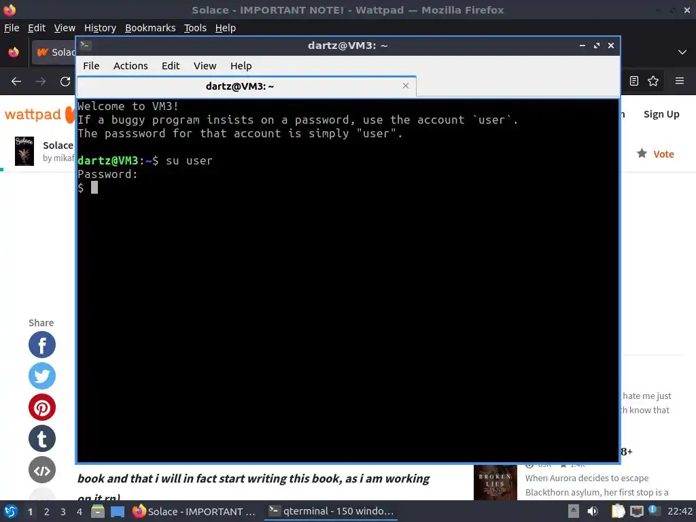Image resolution: width=696 pixels, height=522 pixels.
Task: Share the story on Twitter
Action: 42,376
